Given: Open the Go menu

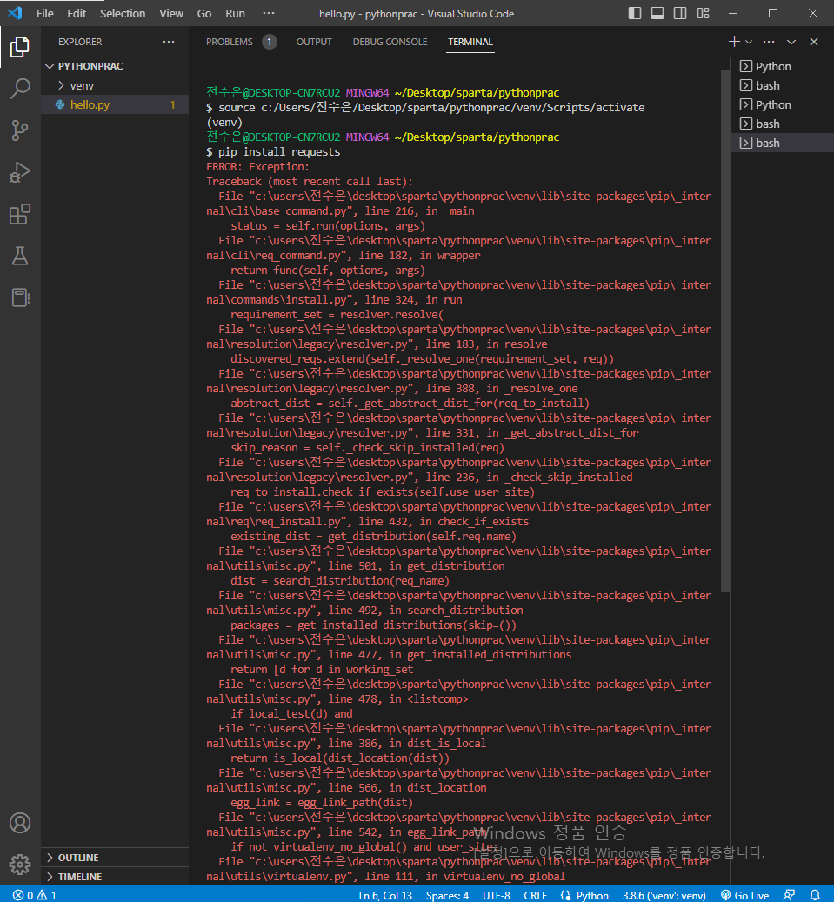Looking at the screenshot, I should click(x=204, y=13).
